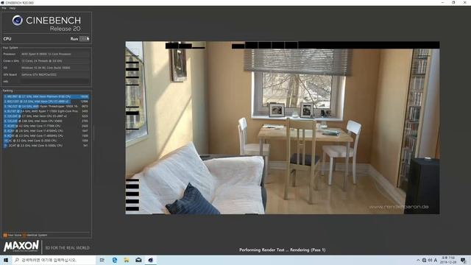
Task: Click the Run button for the CPU test
Action: tap(84, 39)
